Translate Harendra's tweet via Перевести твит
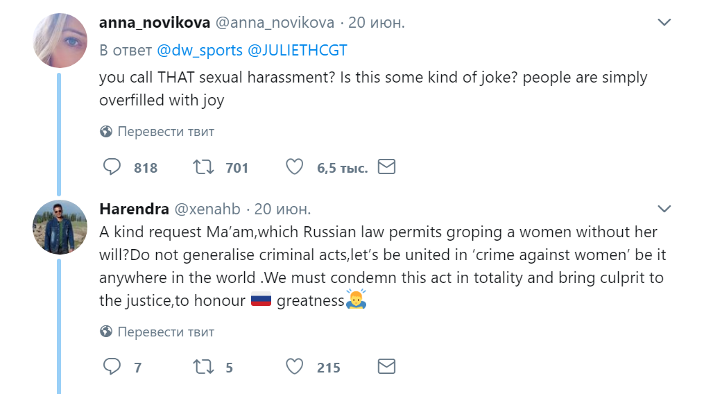 tap(157, 332)
